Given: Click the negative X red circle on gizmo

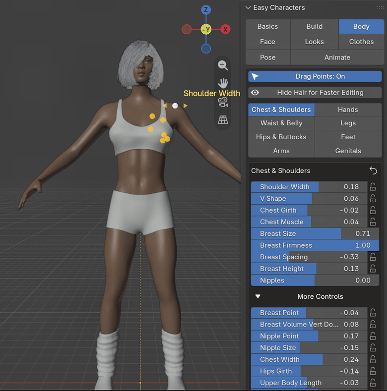Looking at the screenshot, I should coord(187,29).
